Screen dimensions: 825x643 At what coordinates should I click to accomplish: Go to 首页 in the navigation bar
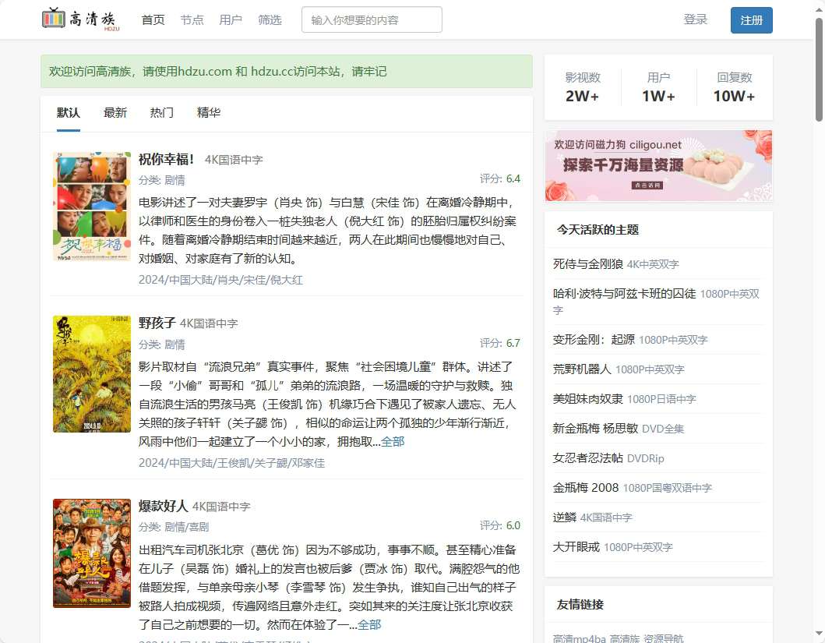pyautogui.click(x=153, y=19)
